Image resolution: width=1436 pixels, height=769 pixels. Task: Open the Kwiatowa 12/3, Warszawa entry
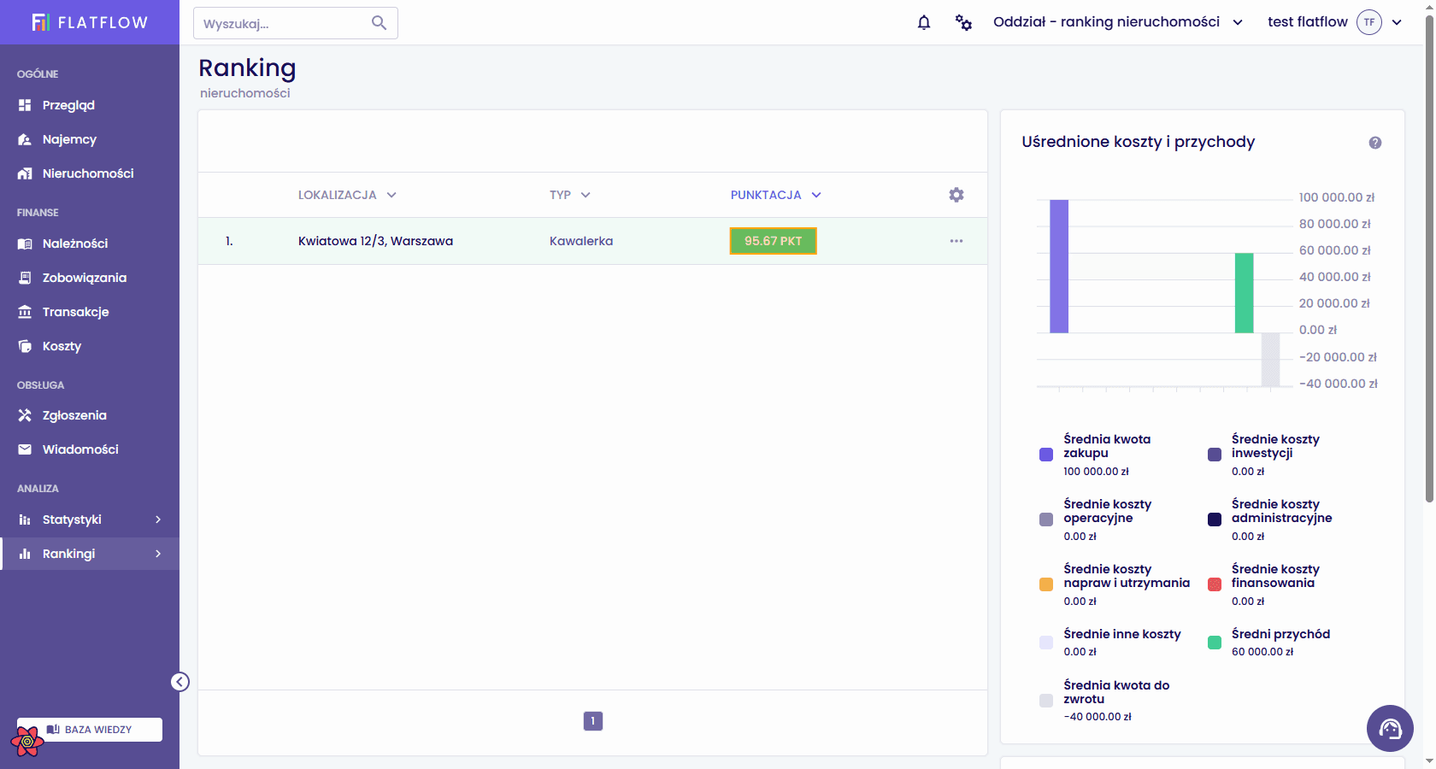pos(375,241)
